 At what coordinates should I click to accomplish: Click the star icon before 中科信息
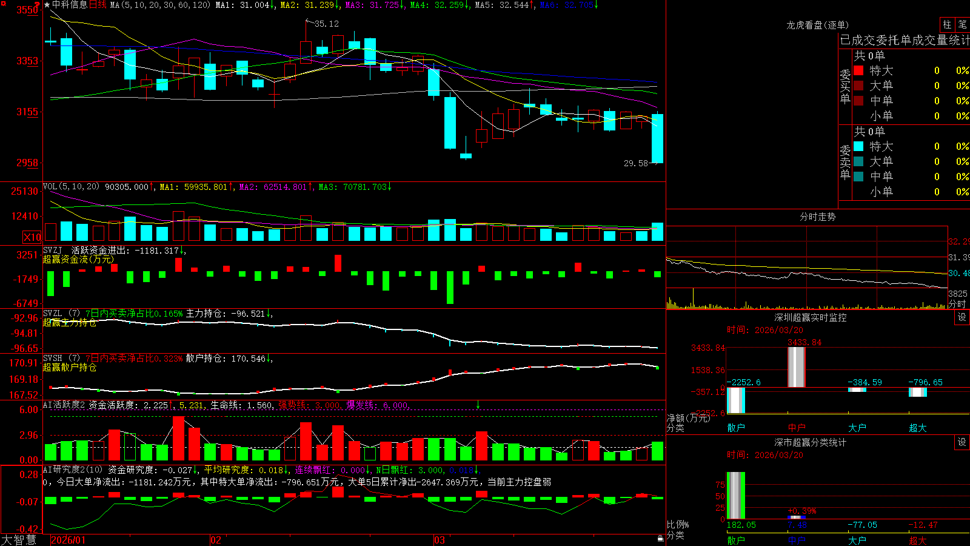click(x=47, y=5)
